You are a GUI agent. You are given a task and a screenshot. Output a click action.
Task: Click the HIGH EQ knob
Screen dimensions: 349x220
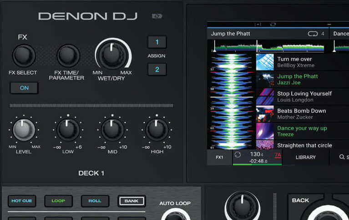(x=157, y=130)
